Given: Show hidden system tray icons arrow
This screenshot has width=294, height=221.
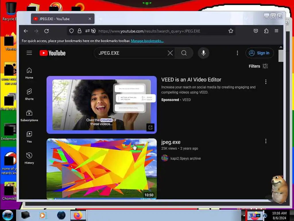Looking at the screenshot, I should [x=244, y=216].
